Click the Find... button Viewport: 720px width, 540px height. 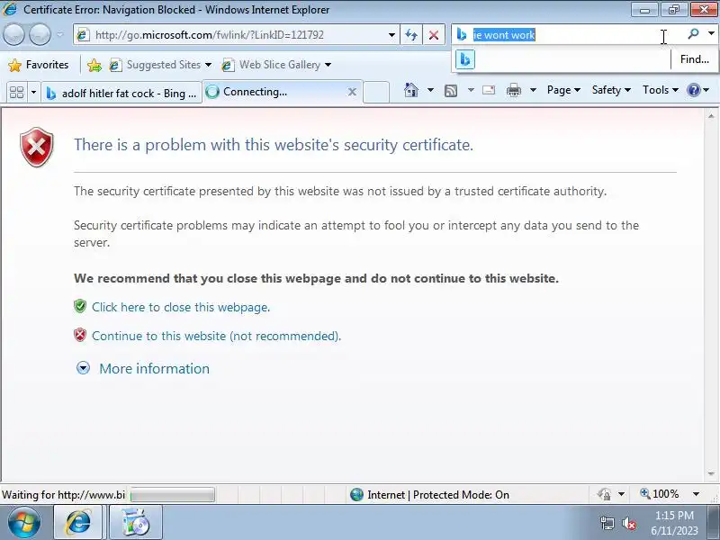point(694,59)
